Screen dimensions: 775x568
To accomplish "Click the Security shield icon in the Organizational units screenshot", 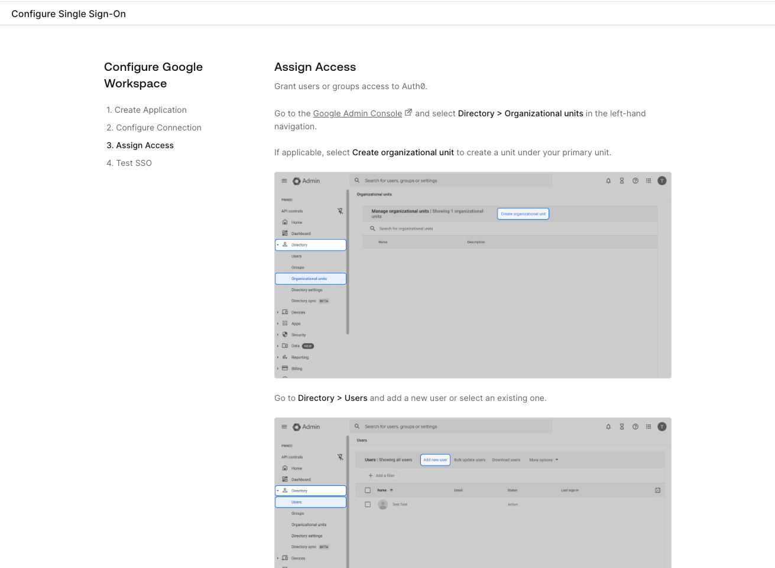I will coord(285,335).
